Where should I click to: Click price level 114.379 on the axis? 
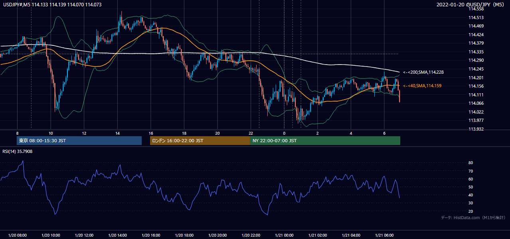[476, 43]
